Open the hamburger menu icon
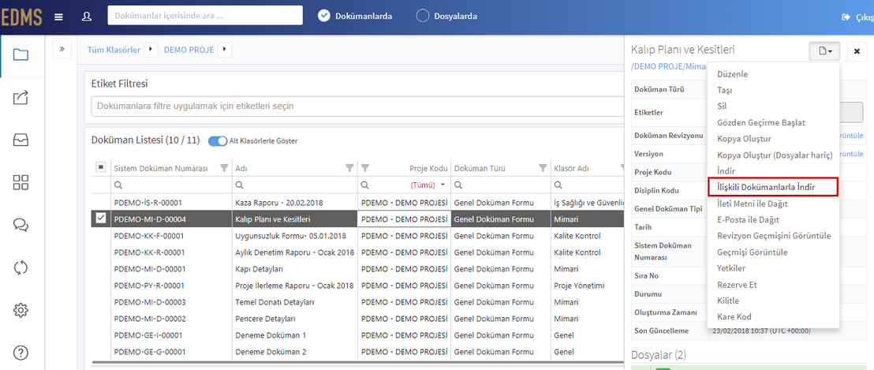 [x=58, y=17]
